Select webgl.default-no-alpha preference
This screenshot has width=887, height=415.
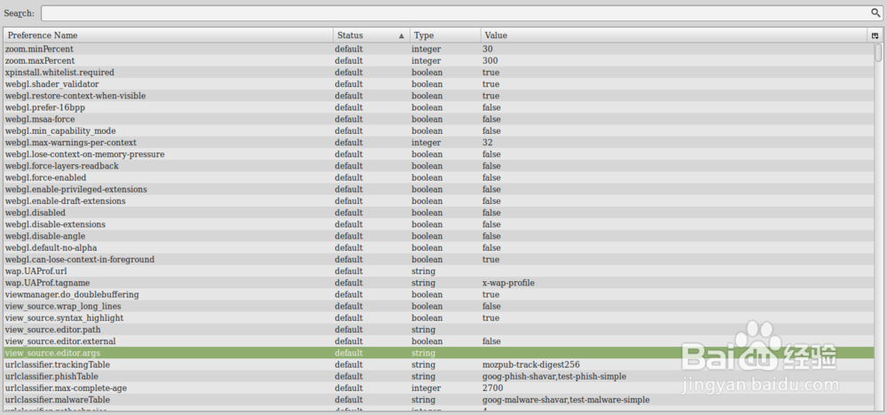438,247
